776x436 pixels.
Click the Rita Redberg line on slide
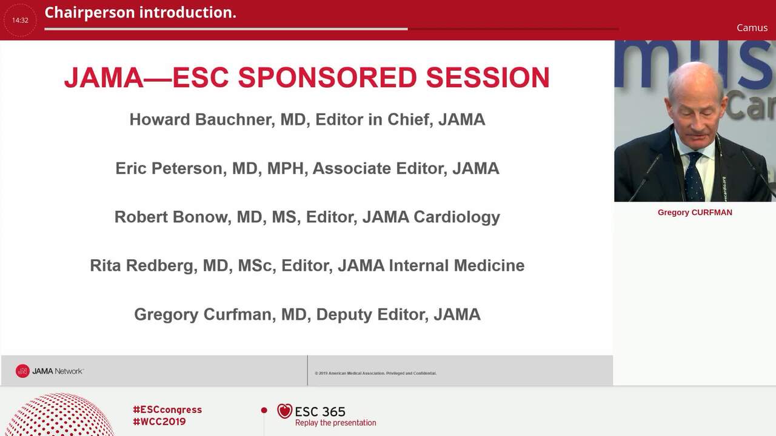pos(307,265)
